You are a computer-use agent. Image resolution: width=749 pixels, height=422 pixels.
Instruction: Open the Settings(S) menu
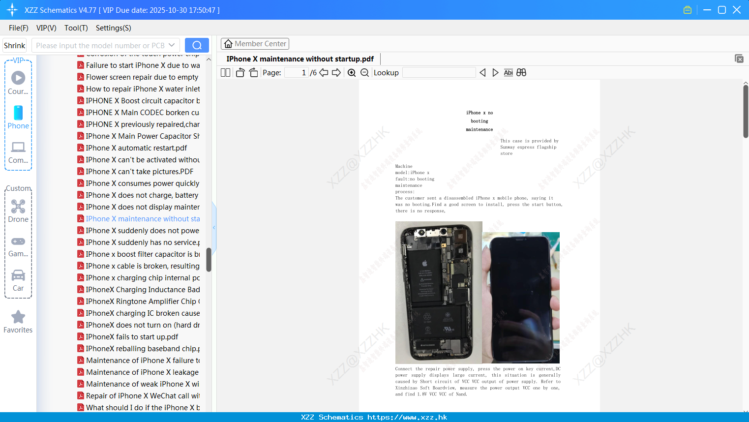114,28
